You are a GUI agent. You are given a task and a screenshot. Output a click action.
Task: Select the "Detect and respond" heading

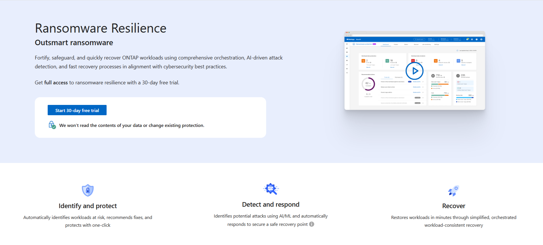click(x=271, y=204)
